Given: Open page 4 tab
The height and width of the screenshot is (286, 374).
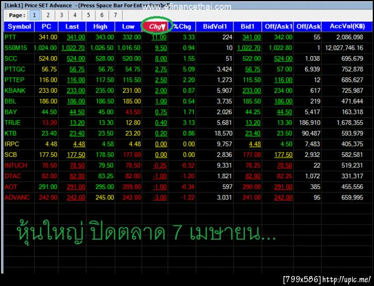Looking at the screenshot, I should (75, 15).
